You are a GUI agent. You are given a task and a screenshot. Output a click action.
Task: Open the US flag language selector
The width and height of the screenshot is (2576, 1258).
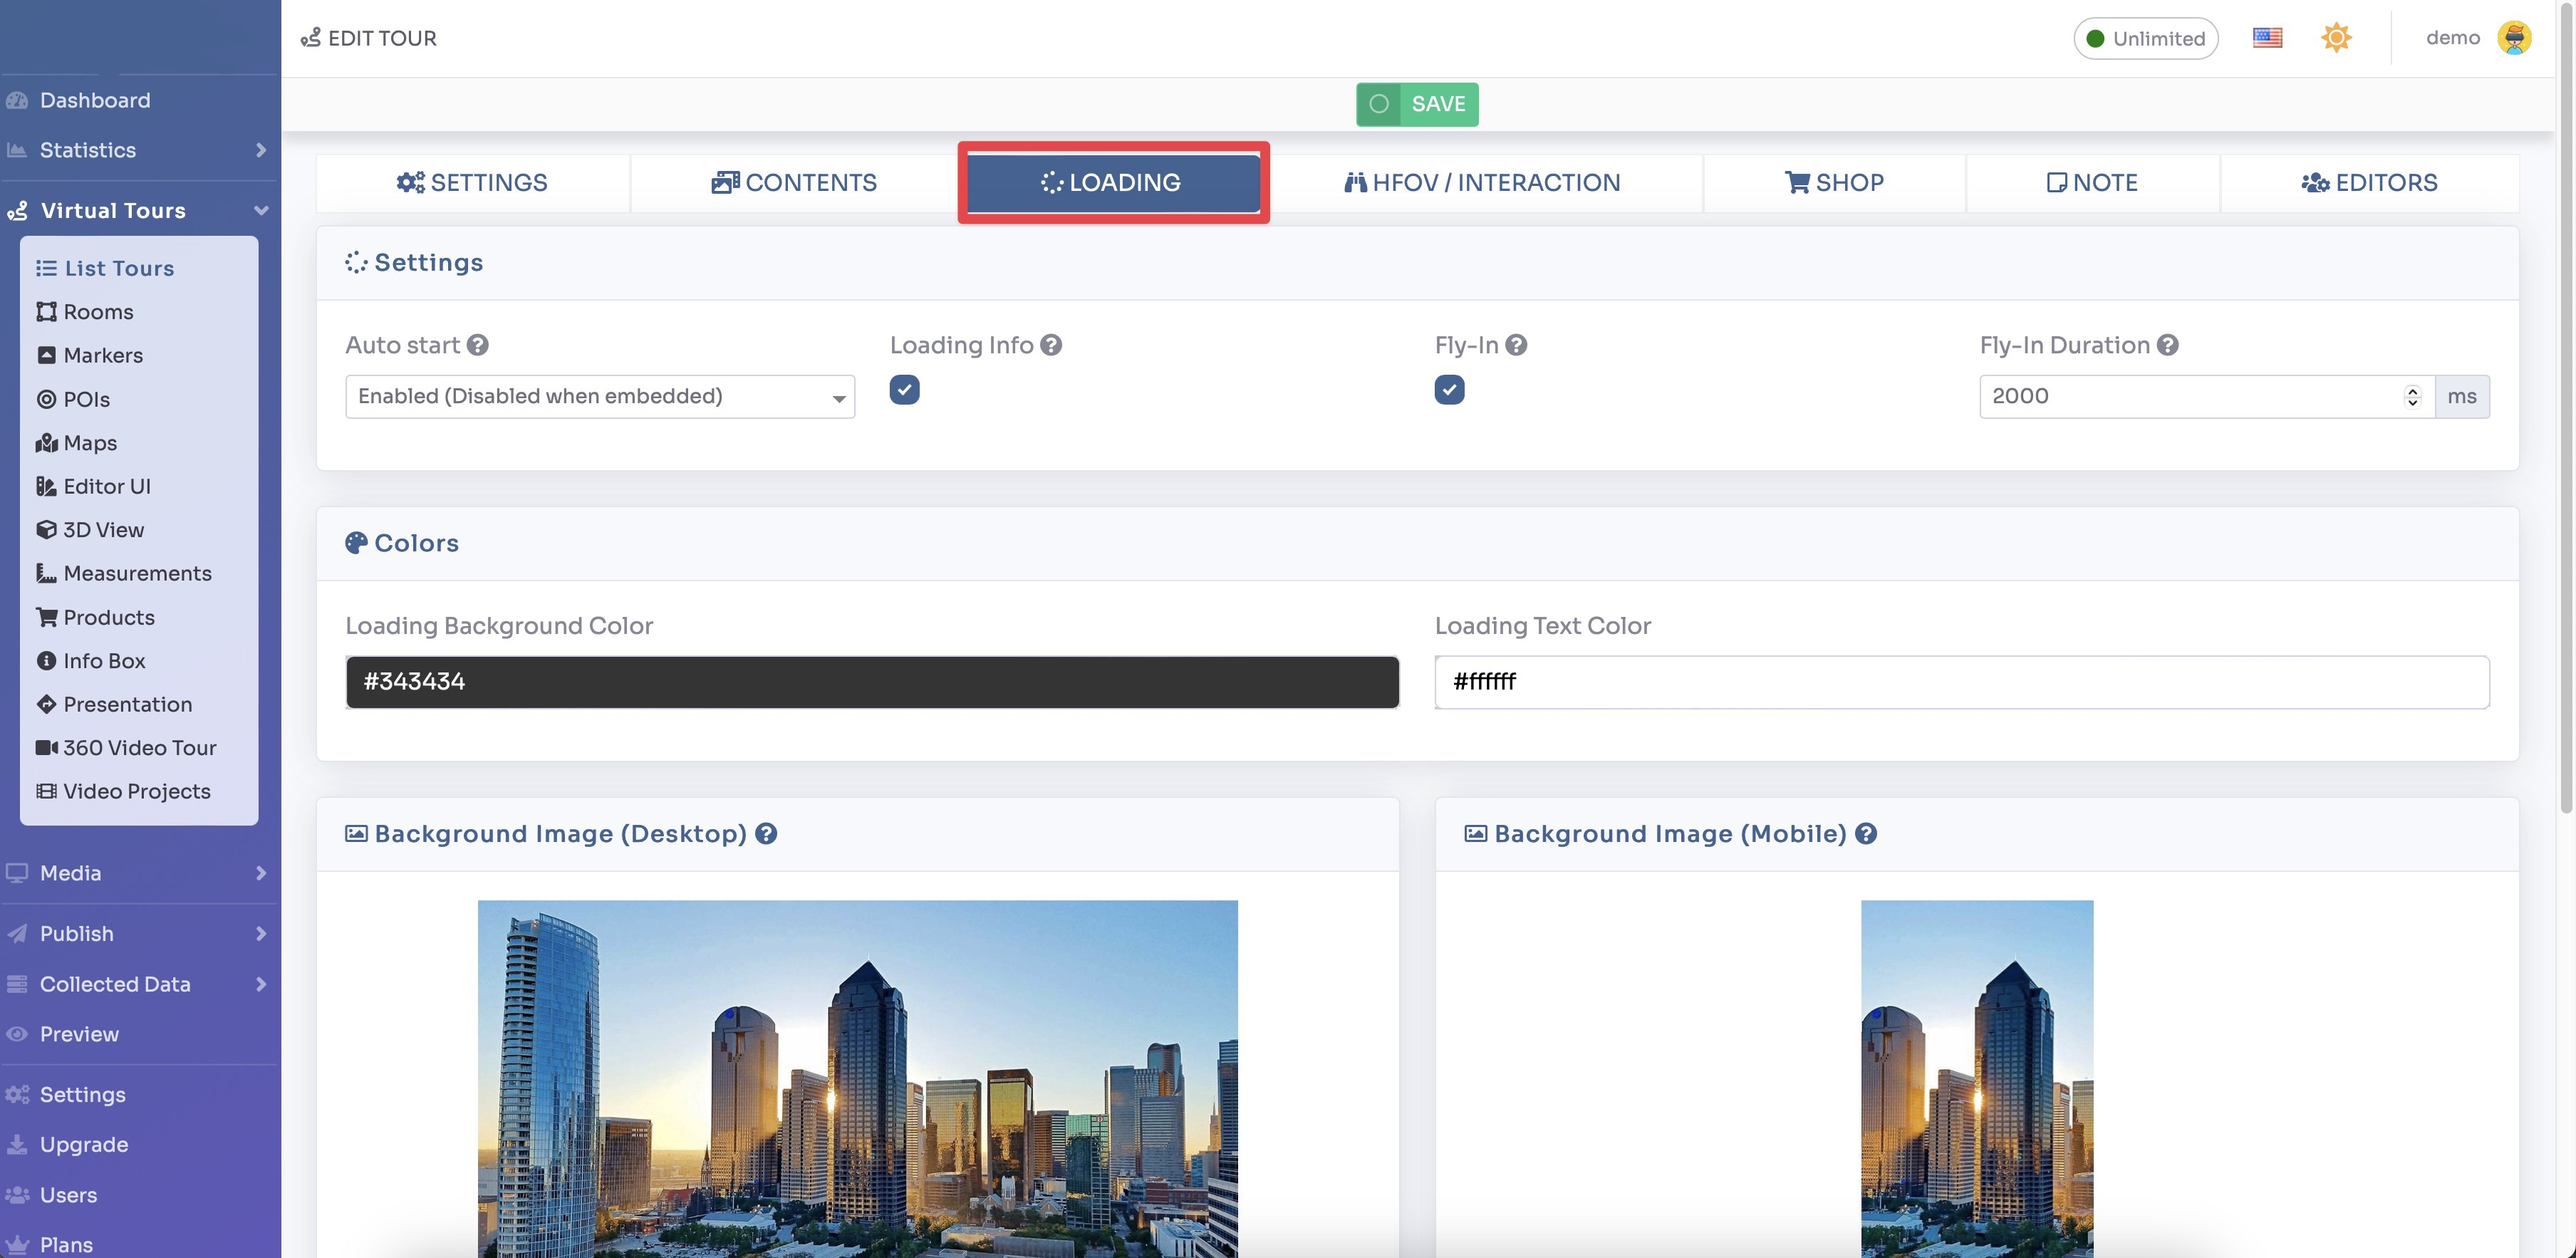[2267, 37]
